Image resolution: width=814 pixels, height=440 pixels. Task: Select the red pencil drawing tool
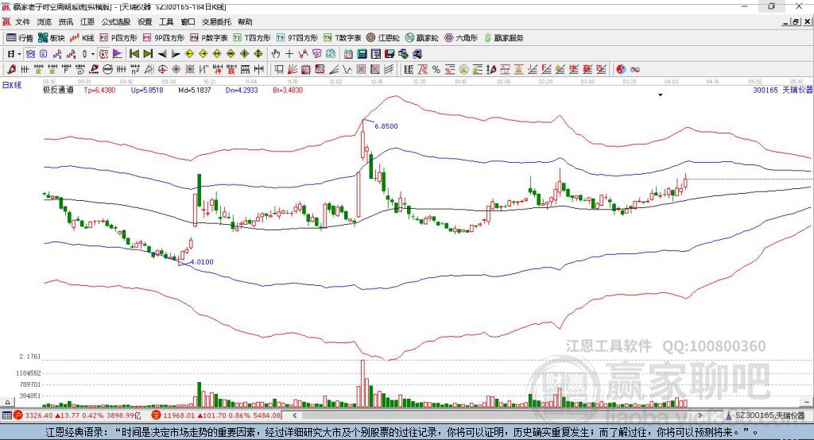(x=11, y=69)
